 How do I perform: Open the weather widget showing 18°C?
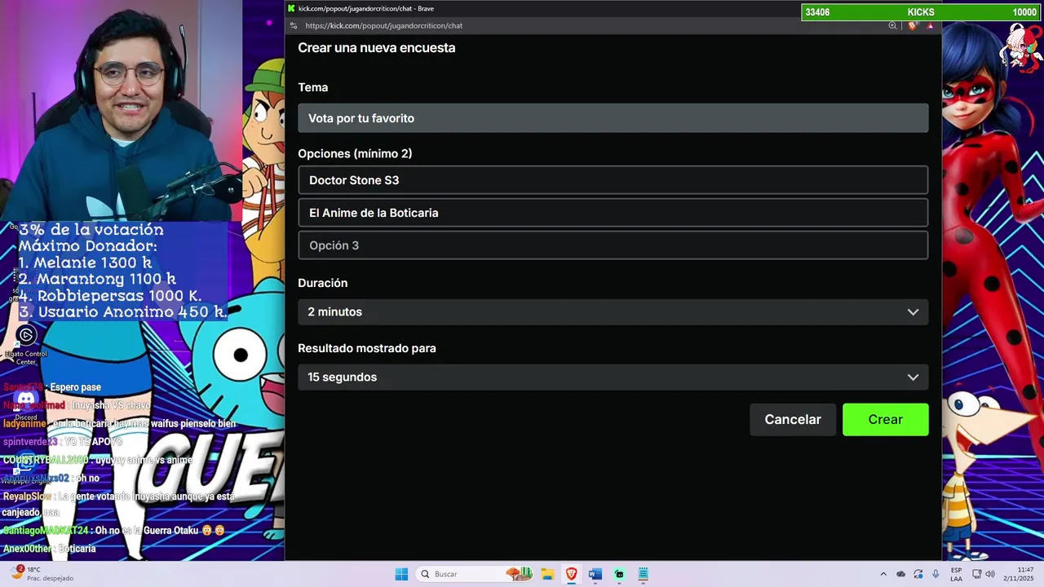pyautogui.click(x=41, y=574)
